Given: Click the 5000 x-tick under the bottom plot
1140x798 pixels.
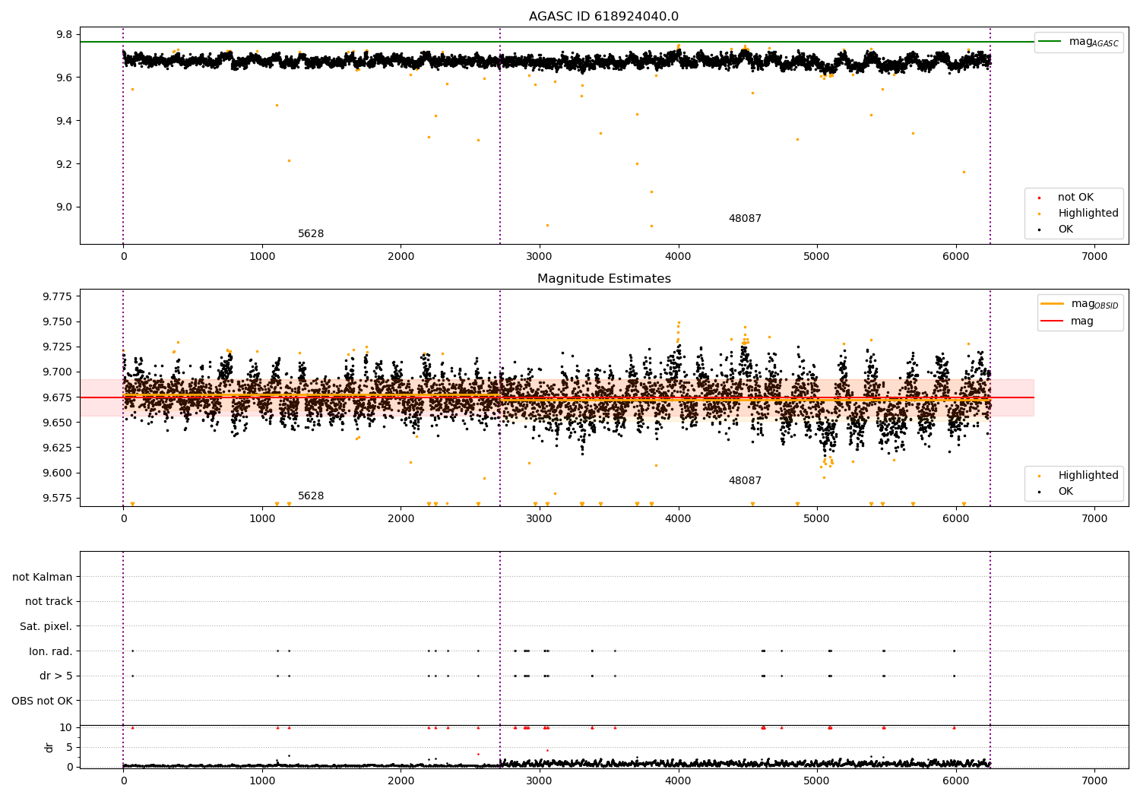Looking at the screenshot, I should pos(817,781).
